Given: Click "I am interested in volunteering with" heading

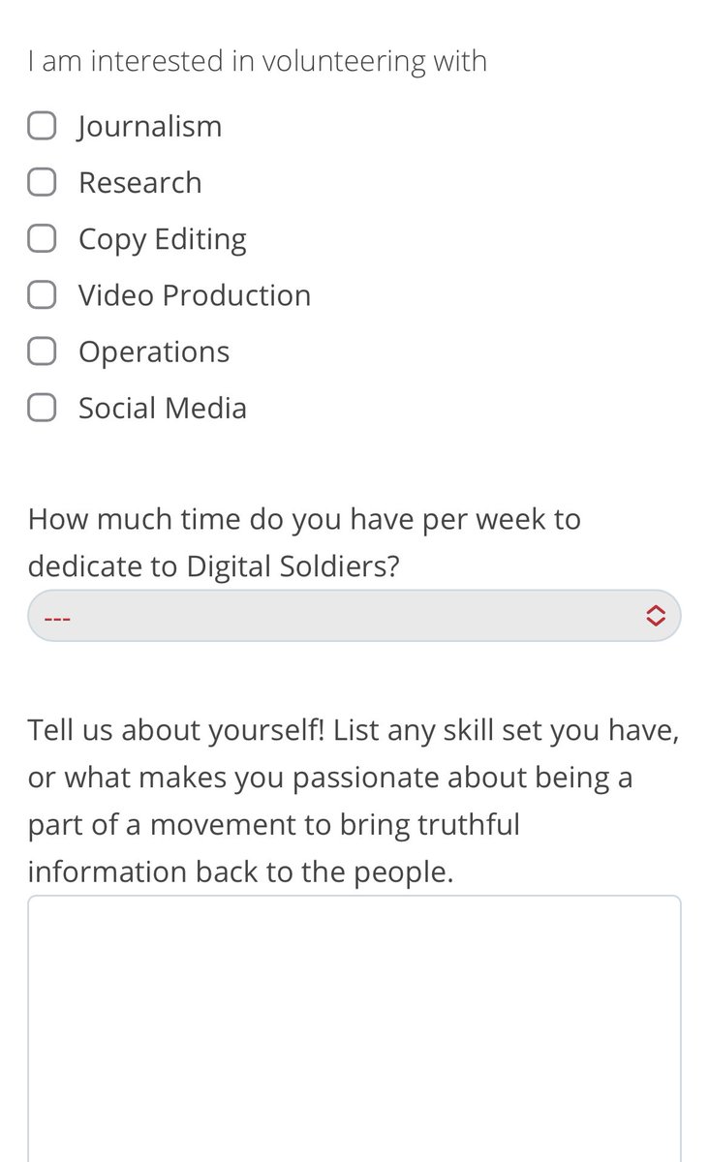Looking at the screenshot, I should coord(258,62).
